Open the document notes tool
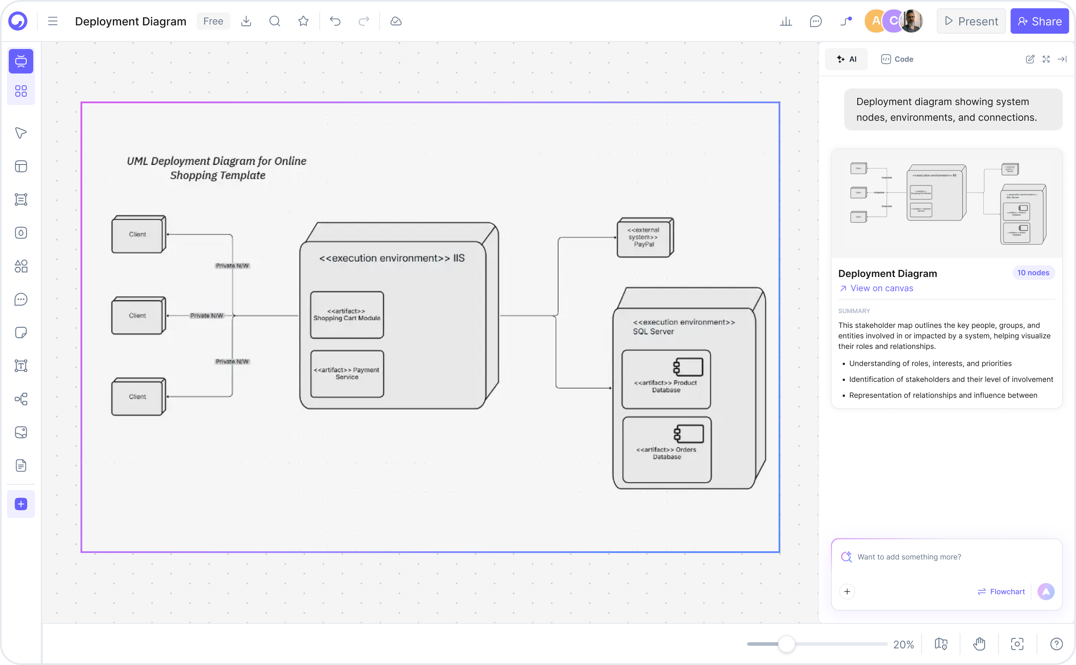Viewport: 1076px width, 665px height. tap(21, 465)
